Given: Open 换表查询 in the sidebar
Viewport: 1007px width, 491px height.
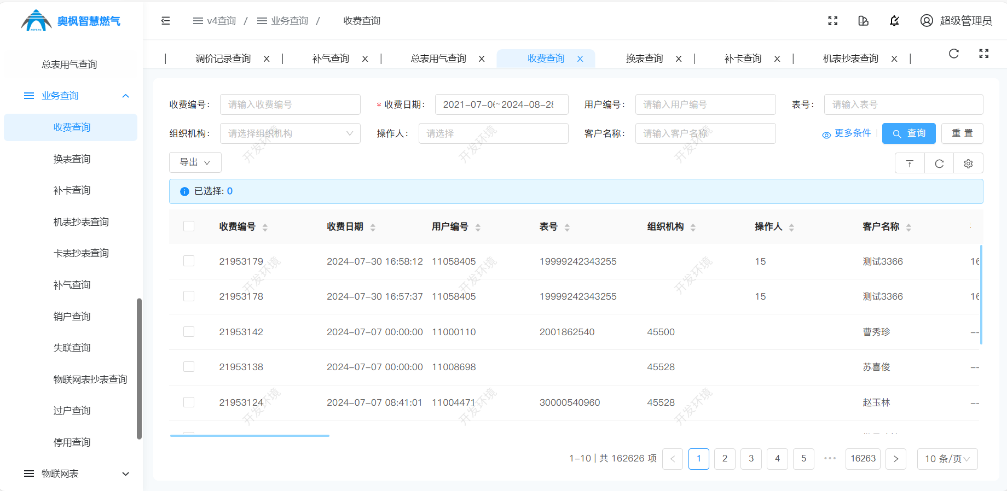Looking at the screenshot, I should pos(72,159).
